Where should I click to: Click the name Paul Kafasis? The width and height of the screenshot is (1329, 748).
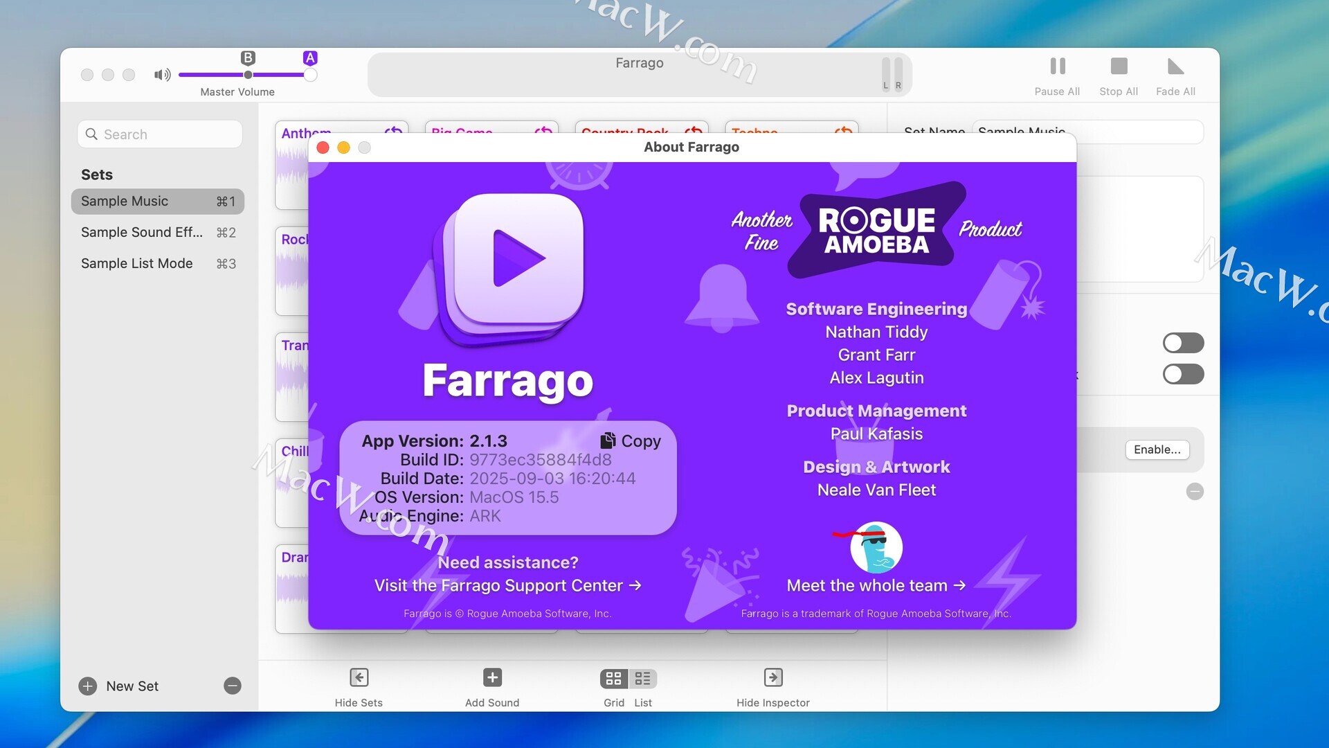tap(876, 434)
